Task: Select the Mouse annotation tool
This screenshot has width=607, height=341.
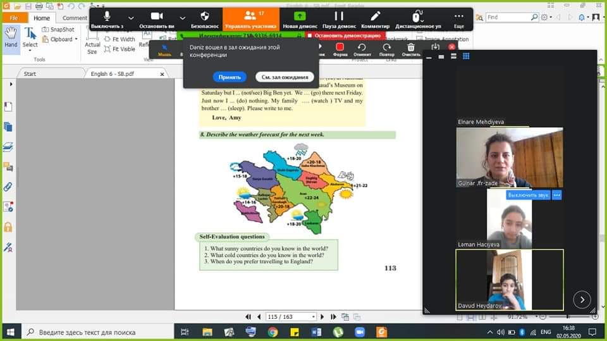Action: tap(164, 49)
